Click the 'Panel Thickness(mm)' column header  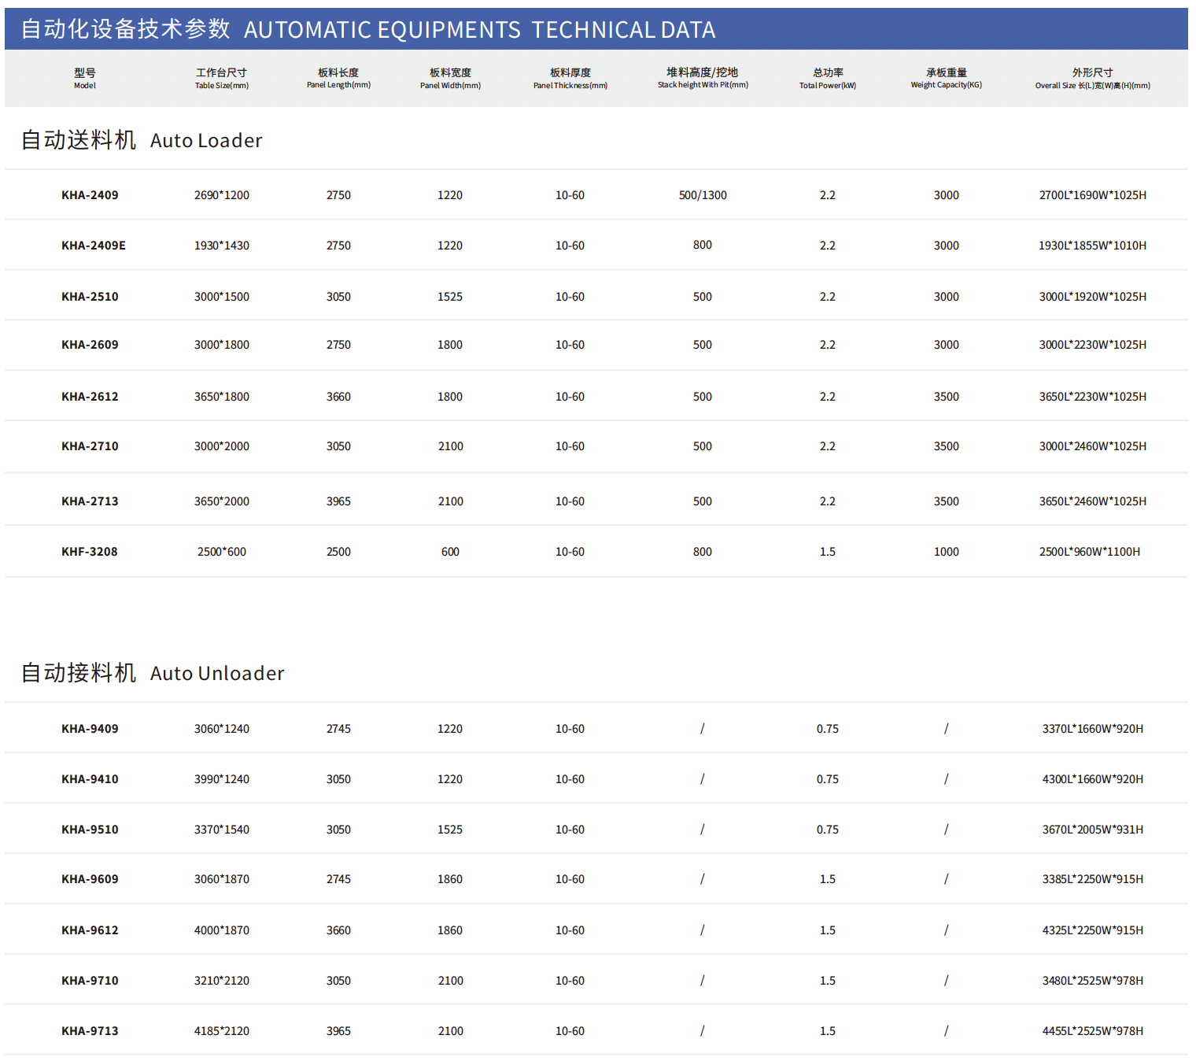(570, 86)
